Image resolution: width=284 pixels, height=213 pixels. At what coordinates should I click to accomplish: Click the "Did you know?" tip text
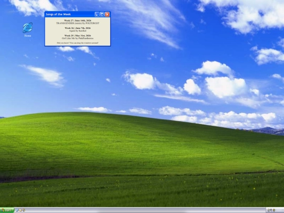pyautogui.click(x=77, y=43)
